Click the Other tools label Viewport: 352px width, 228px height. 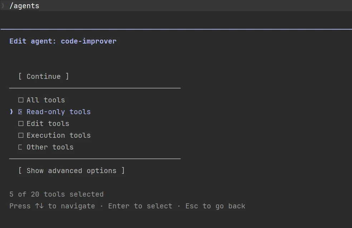click(x=50, y=147)
